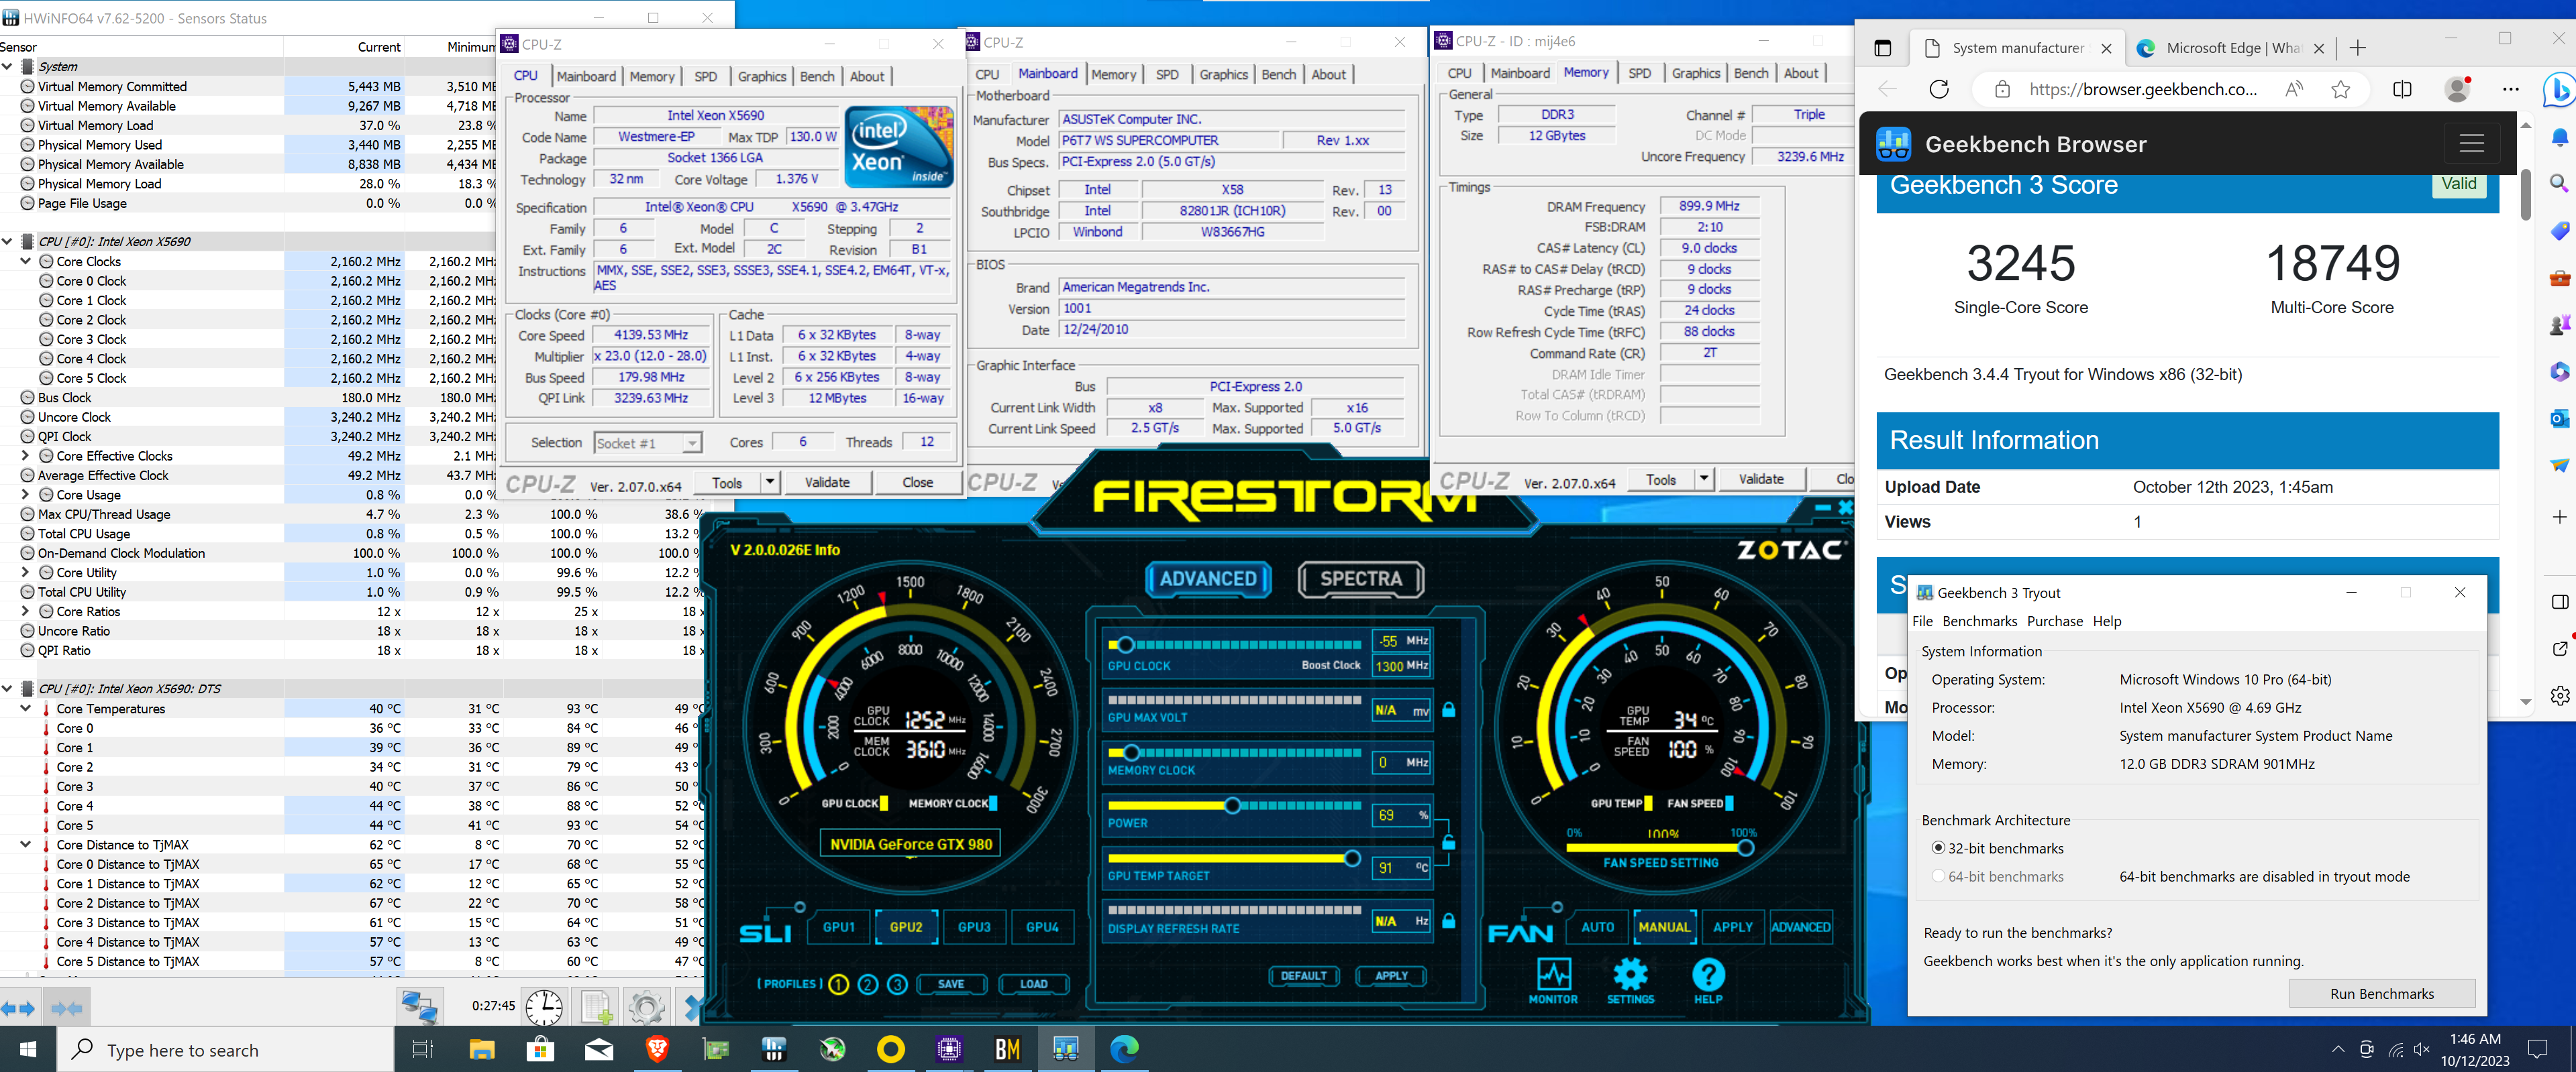Open FireStorm Help question mark icon
Screen dimensions: 2576x1072
(1708, 981)
